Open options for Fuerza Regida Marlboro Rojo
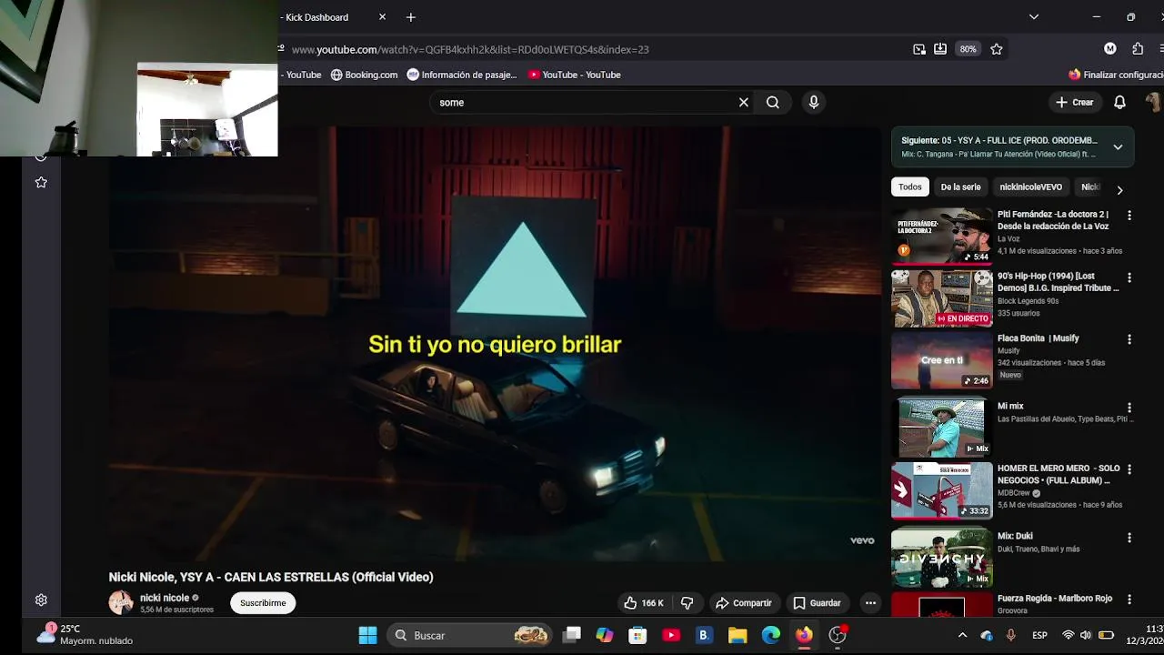Image resolution: width=1164 pixels, height=655 pixels. [1129, 600]
